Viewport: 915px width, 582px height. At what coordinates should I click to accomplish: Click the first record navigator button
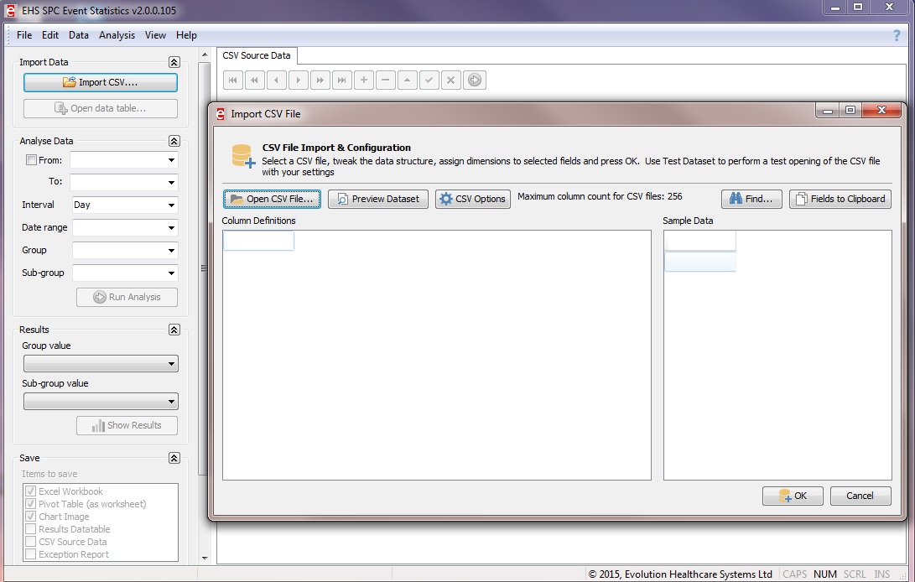(233, 81)
